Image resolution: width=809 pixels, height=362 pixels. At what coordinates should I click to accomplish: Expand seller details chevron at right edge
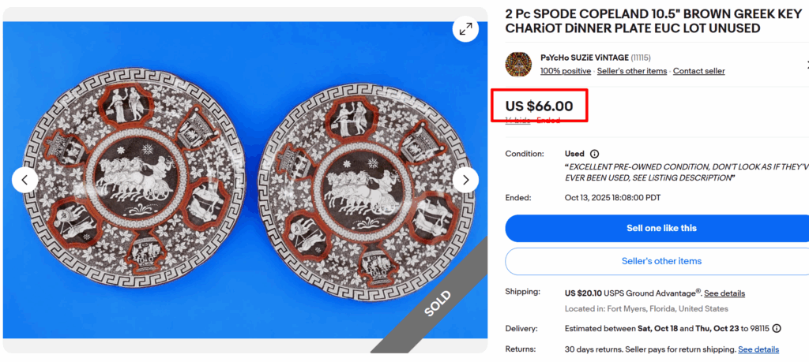click(805, 64)
